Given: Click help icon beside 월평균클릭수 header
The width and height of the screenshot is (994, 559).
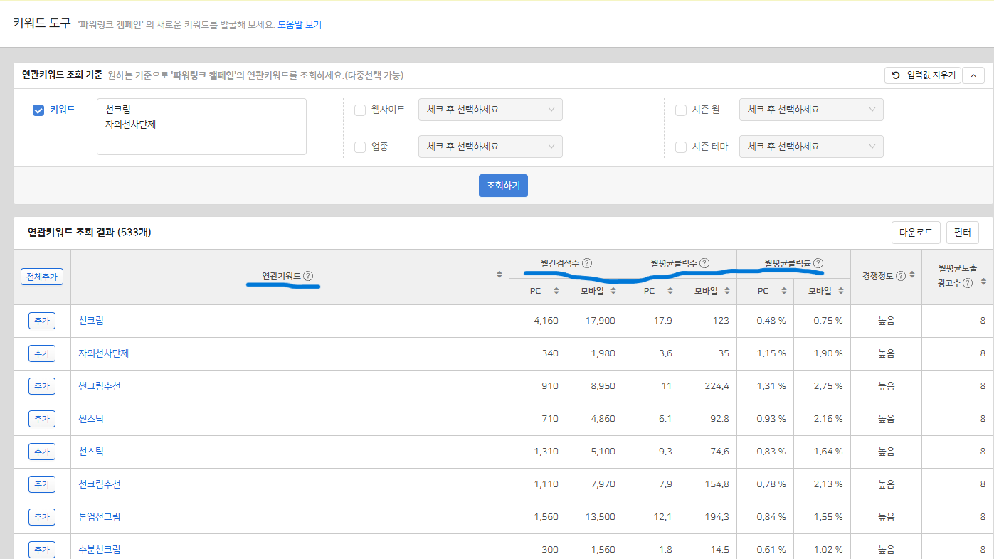Looking at the screenshot, I should [x=704, y=263].
